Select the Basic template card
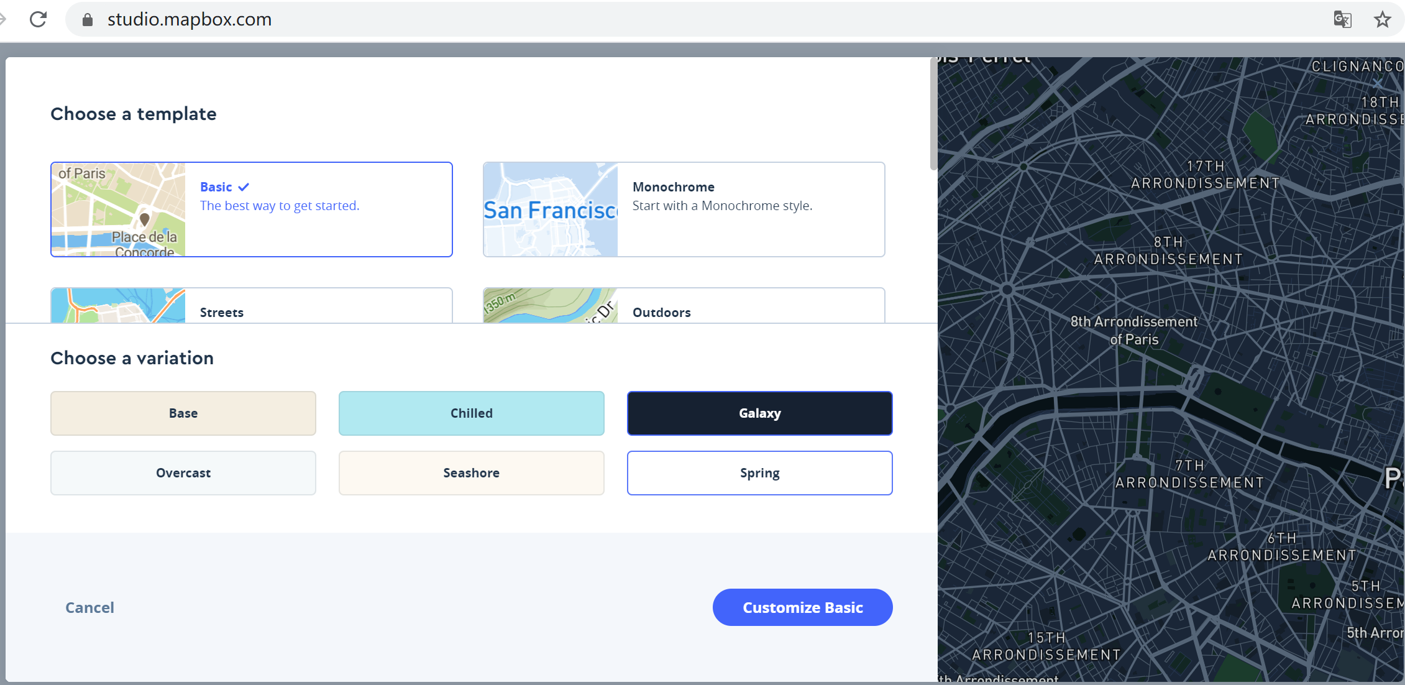This screenshot has width=1405, height=685. point(251,209)
